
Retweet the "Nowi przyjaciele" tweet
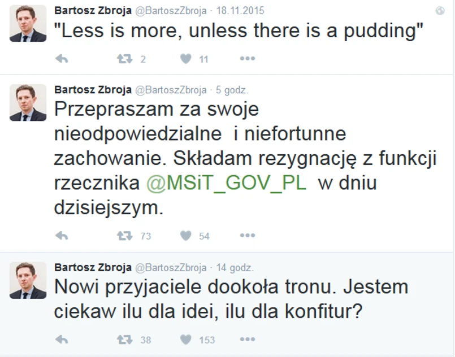124,339
